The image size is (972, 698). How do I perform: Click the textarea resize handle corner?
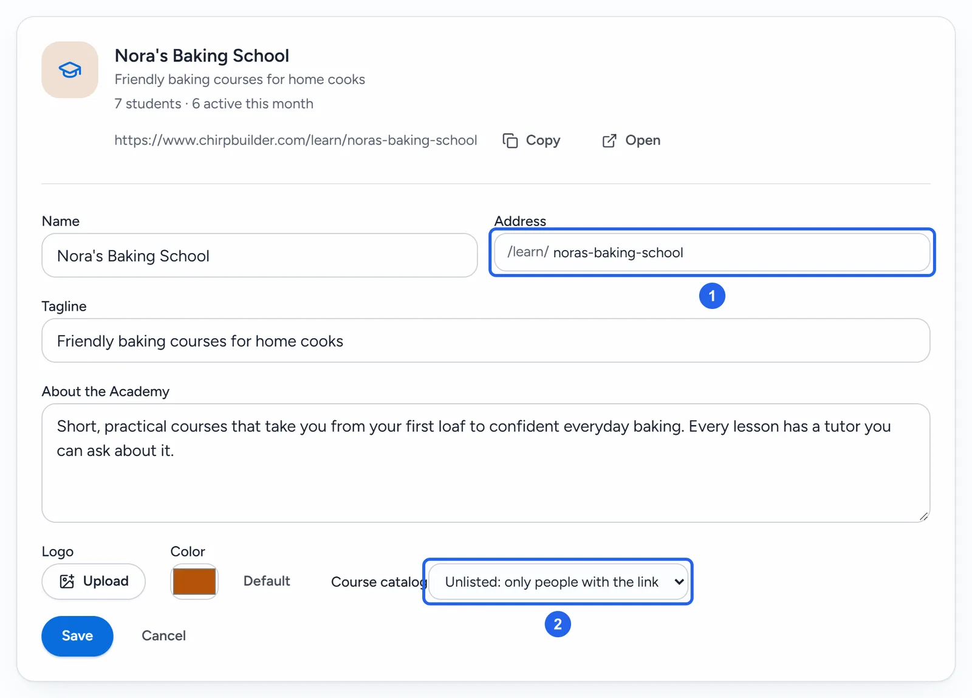923,516
